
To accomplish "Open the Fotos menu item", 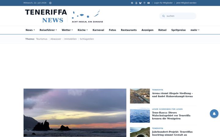I will 112,30.
